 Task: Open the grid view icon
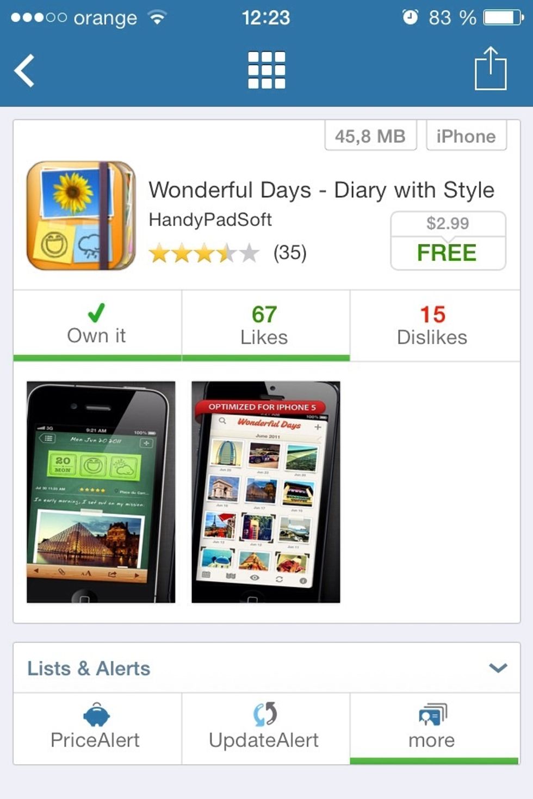[266, 70]
